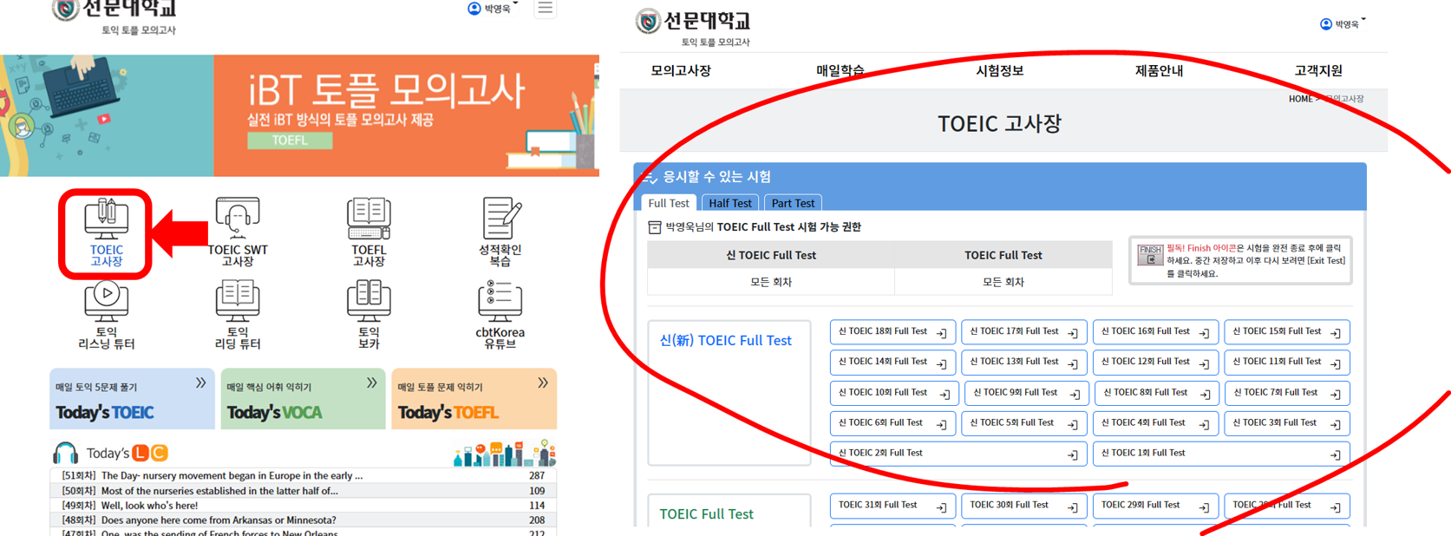Click the HOME breadcrumb link

coord(1300,99)
